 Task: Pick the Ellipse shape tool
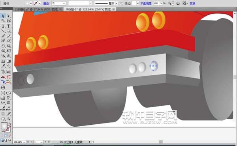point(9,31)
